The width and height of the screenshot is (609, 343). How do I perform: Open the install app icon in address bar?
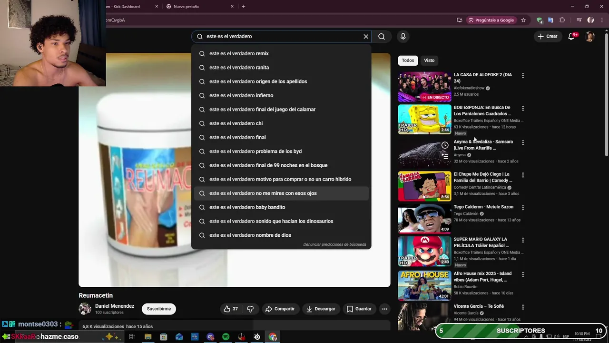[459, 20]
